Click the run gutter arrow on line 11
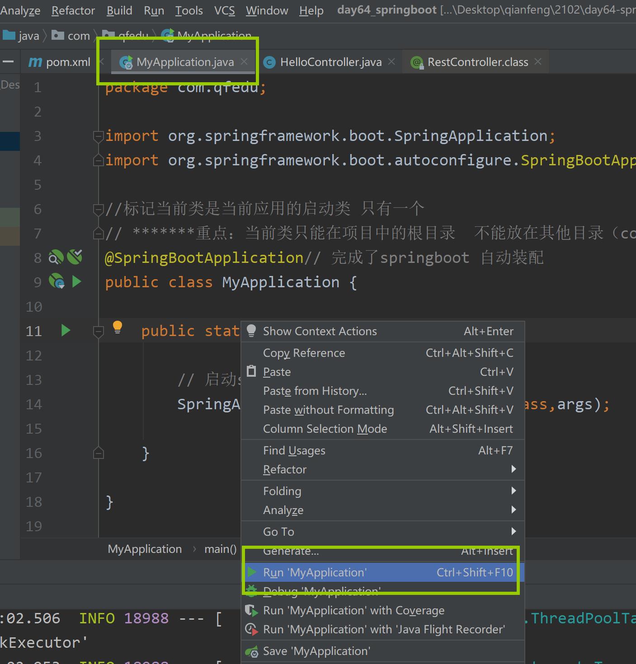Screen dimensions: 636x664 [66, 330]
